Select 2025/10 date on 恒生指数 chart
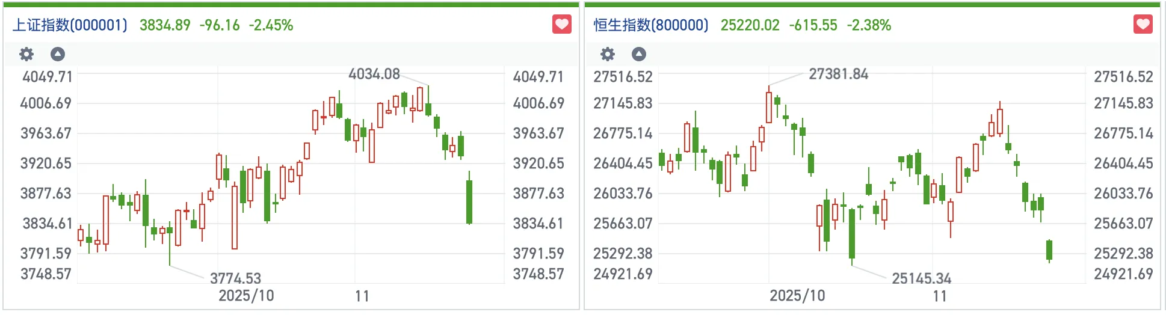The height and width of the screenshot is (315, 1166). 797,296
